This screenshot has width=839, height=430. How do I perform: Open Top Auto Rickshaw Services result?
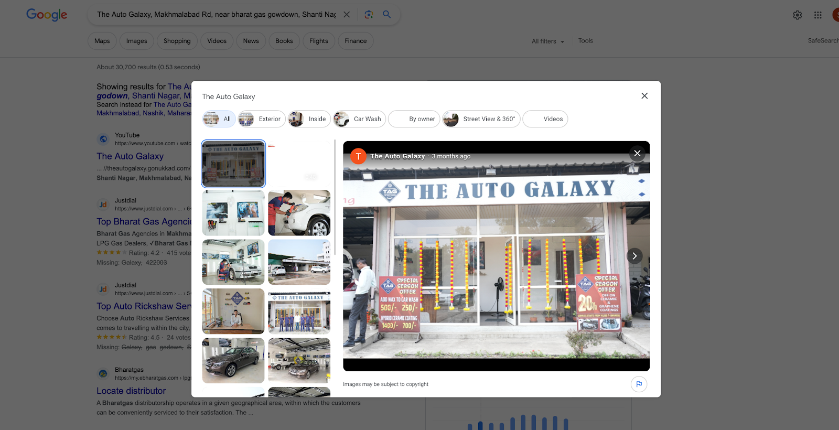coord(144,306)
